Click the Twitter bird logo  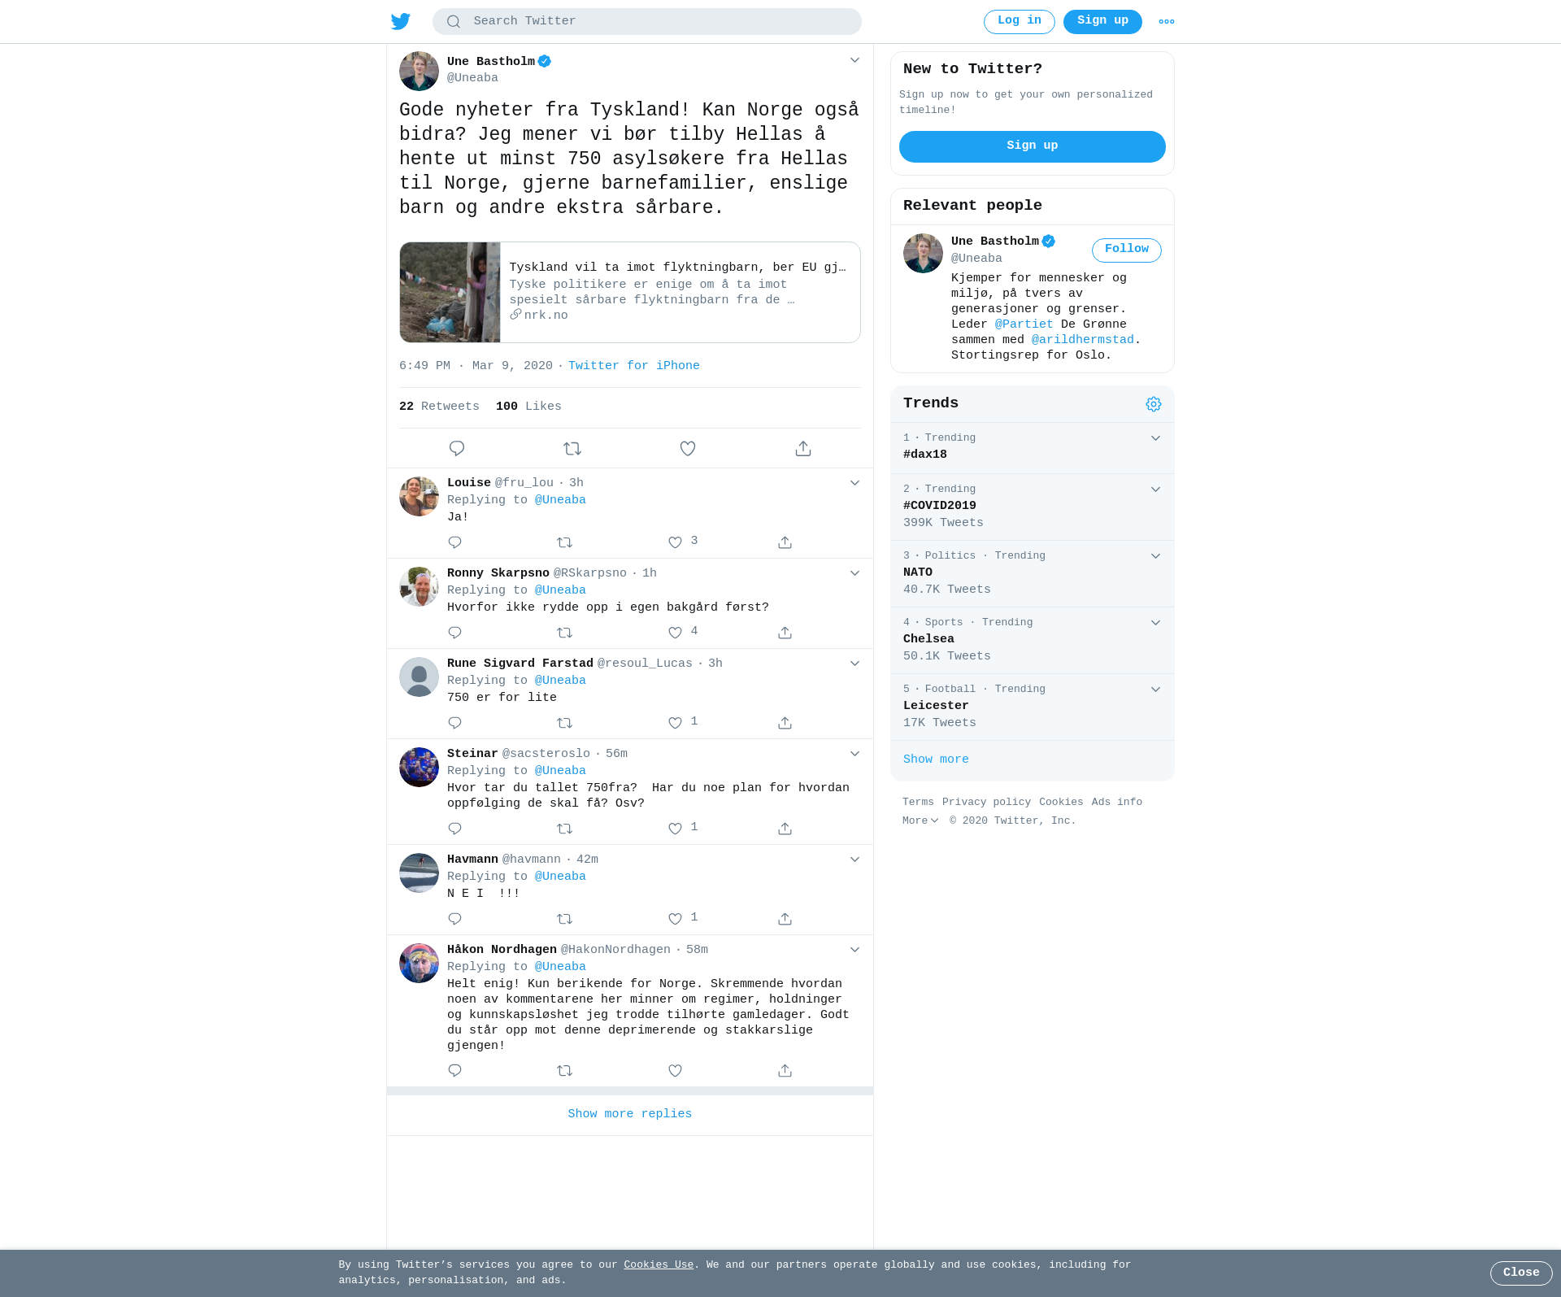pyautogui.click(x=401, y=21)
